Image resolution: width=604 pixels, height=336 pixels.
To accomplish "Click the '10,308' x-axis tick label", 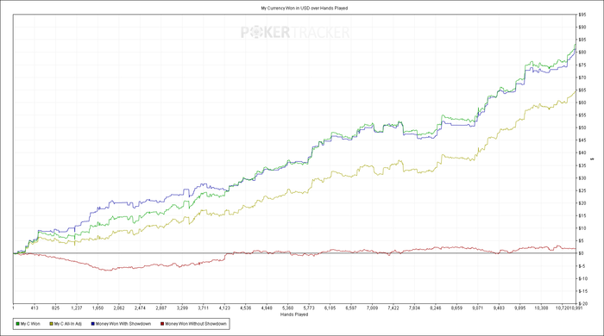I will [541, 308].
